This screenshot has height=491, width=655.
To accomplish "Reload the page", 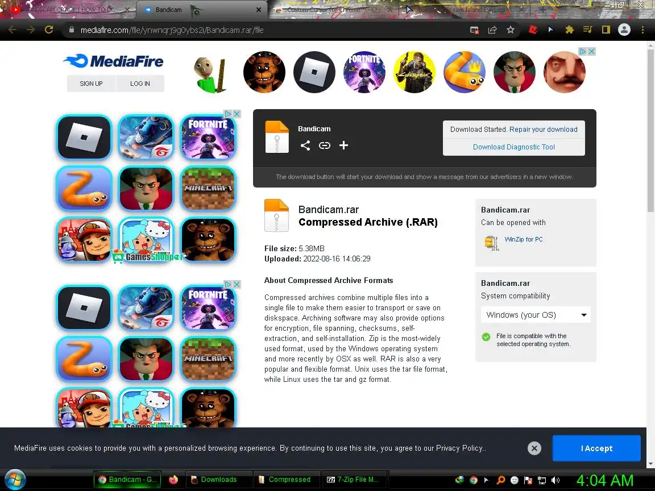I will pyautogui.click(x=49, y=30).
